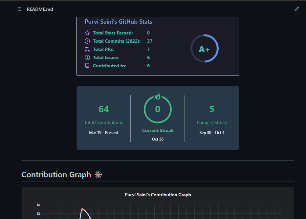The image size is (306, 219).
Task: Click the peak data point on the contribution graph
Action: (82, 209)
